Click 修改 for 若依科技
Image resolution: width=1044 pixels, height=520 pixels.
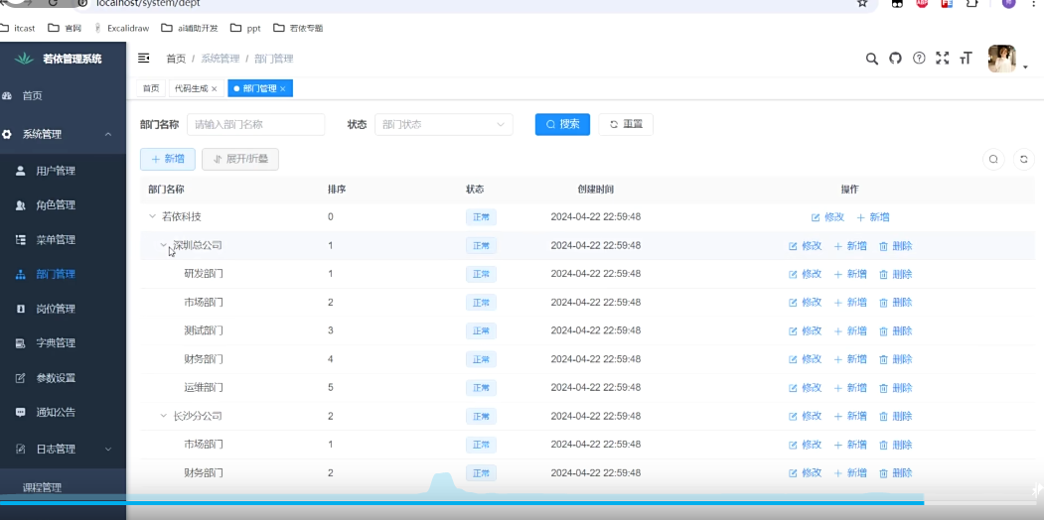click(827, 217)
